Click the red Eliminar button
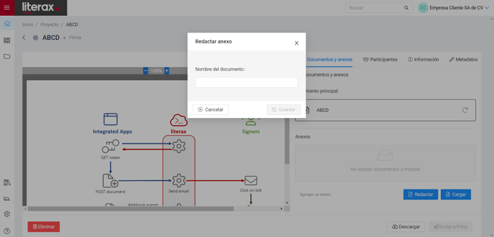Screen dimensions: 494x237 44,227
